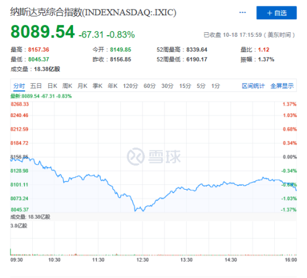Screen dimensions: 307x278
Task: Click the current price 8089.54
Action: 43,32
